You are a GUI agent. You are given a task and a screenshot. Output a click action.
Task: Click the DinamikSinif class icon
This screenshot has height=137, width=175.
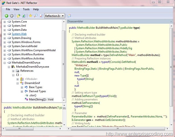(x=22, y=83)
